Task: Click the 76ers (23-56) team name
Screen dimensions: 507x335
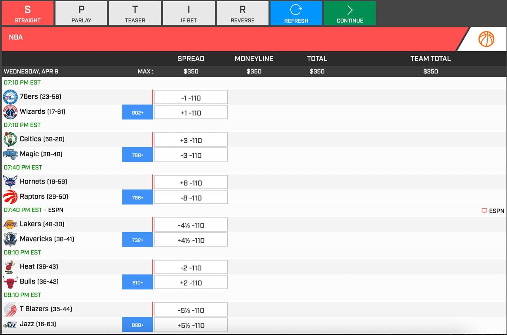Action: [40, 96]
